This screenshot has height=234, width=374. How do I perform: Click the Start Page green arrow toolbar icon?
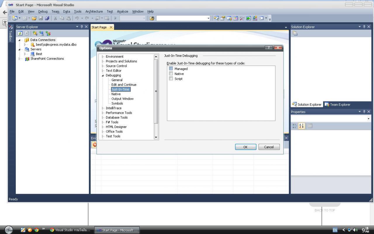(x=248, y=18)
